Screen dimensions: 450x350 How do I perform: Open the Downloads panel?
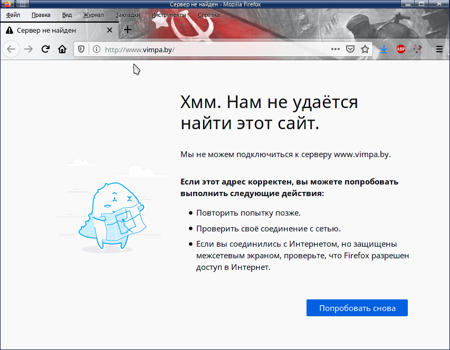384,50
